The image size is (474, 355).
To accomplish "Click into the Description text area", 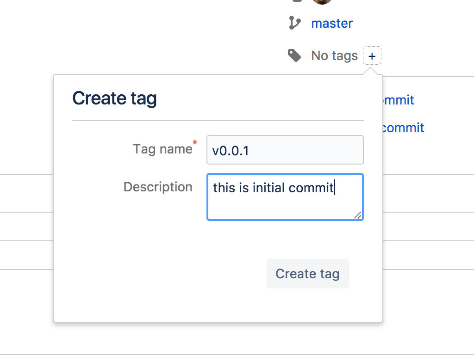I will pyautogui.click(x=285, y=197).
